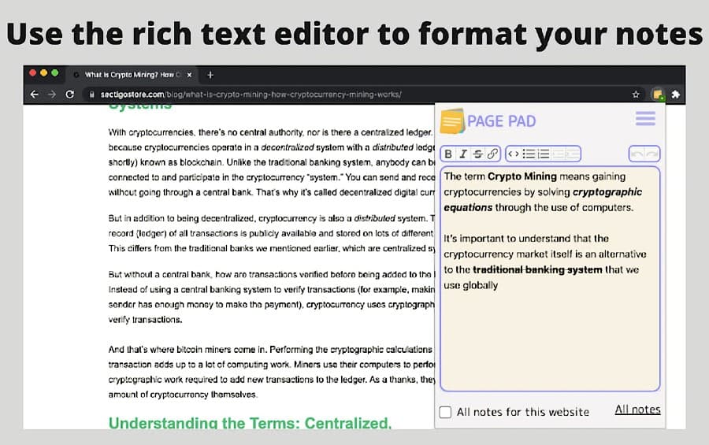Click the outdent list button

(x=559, y=154)
